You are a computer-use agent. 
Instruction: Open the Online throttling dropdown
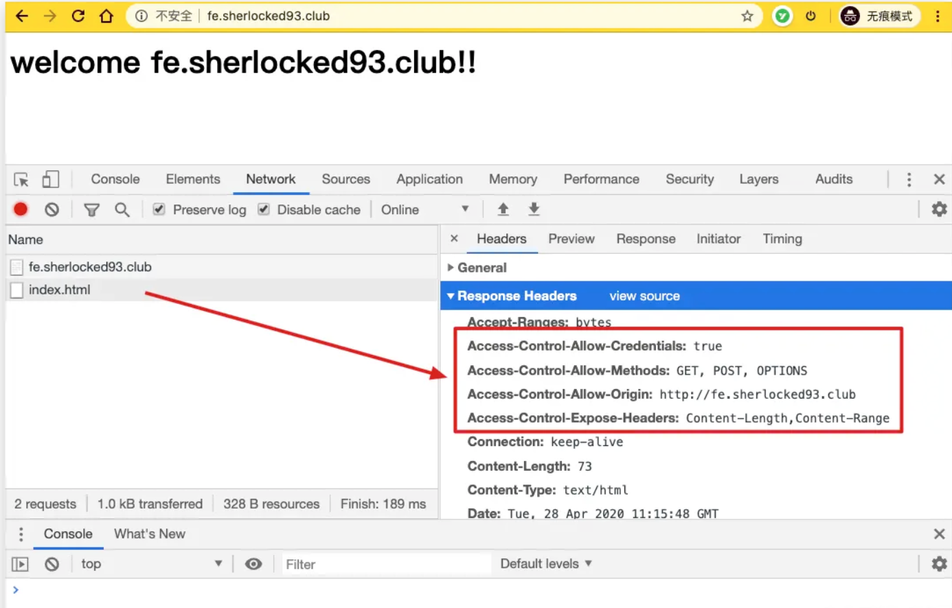pos(424,209)
